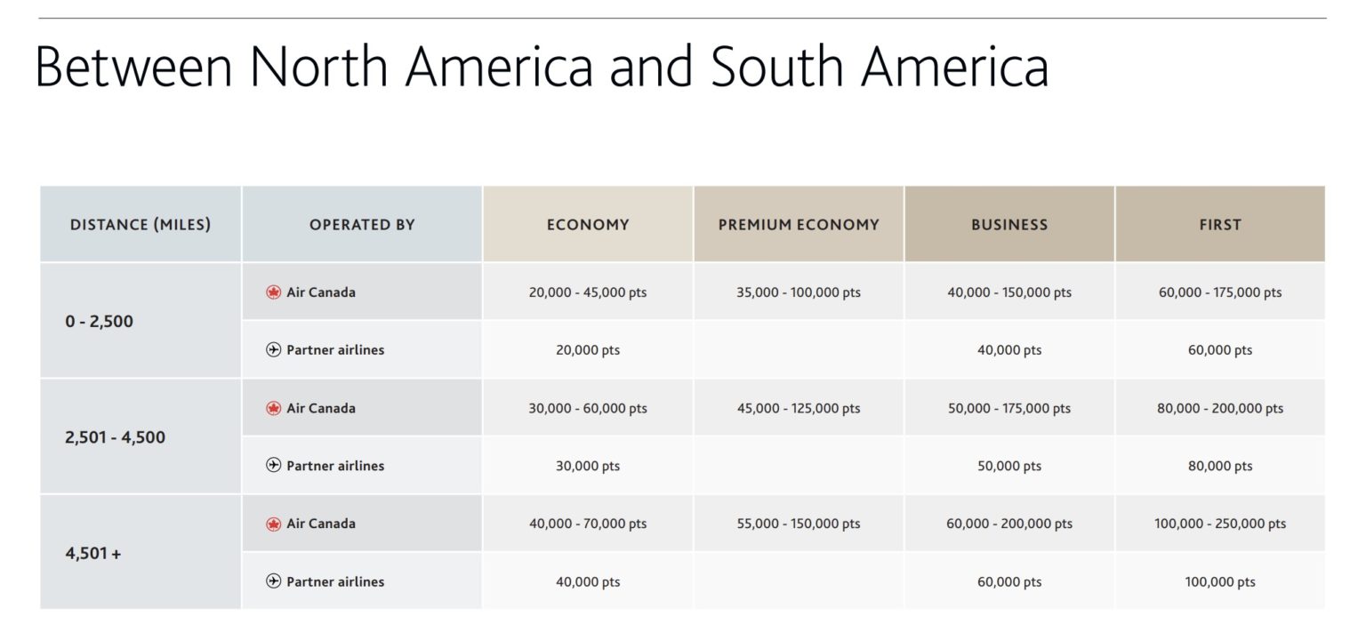Select the FIRST column header

1220,225
